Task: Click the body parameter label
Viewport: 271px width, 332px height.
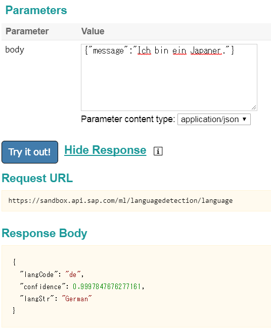Action: tap(15, 50)
